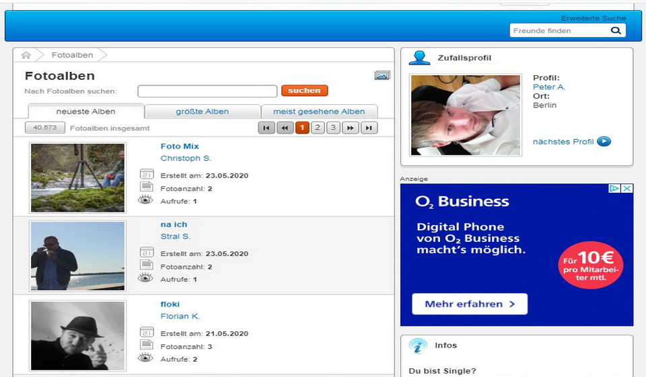Screen dimensions: 646x377
Task: Switch to größte Alben tab
Action: (x=202, y=112)
